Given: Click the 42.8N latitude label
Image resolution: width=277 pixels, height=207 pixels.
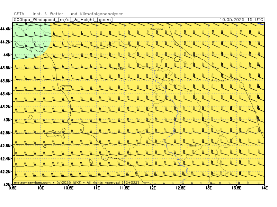Looking at the screenshot, I should coord(6,133).
